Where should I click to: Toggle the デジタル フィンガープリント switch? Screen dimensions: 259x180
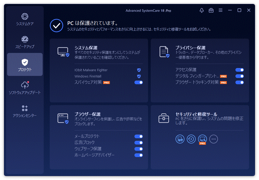point(239,76)
